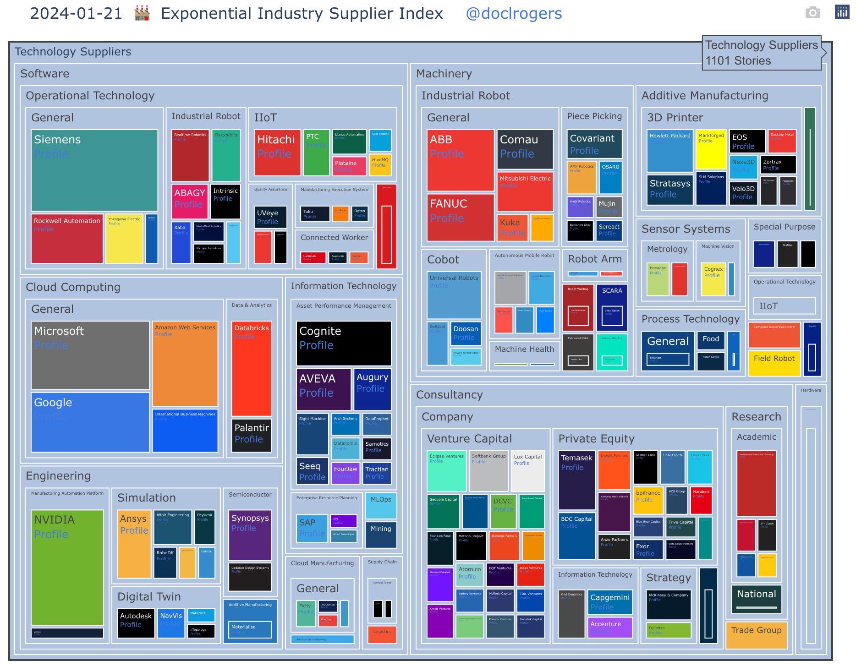Select the SCARA tile

click(x=612, y=307)
